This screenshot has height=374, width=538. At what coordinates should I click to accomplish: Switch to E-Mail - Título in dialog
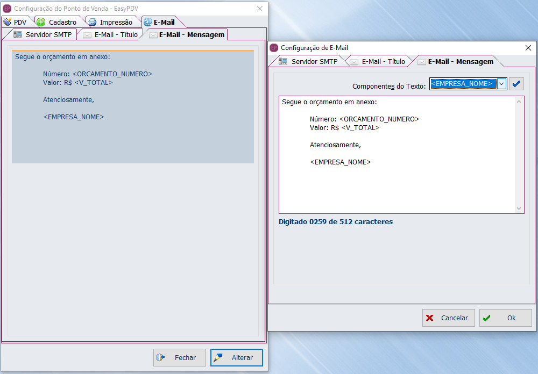pos(378,61)
